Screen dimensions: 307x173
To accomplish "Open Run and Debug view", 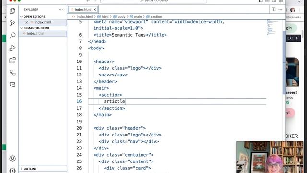I will point(12,48).
